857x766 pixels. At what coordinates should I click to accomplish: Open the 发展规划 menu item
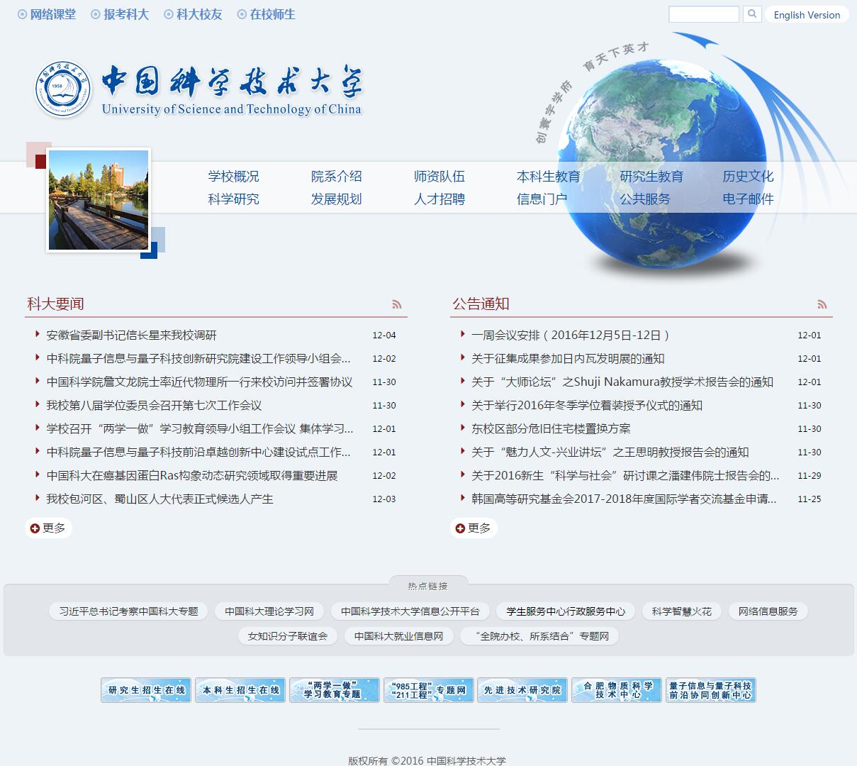(x=337, y=199)
